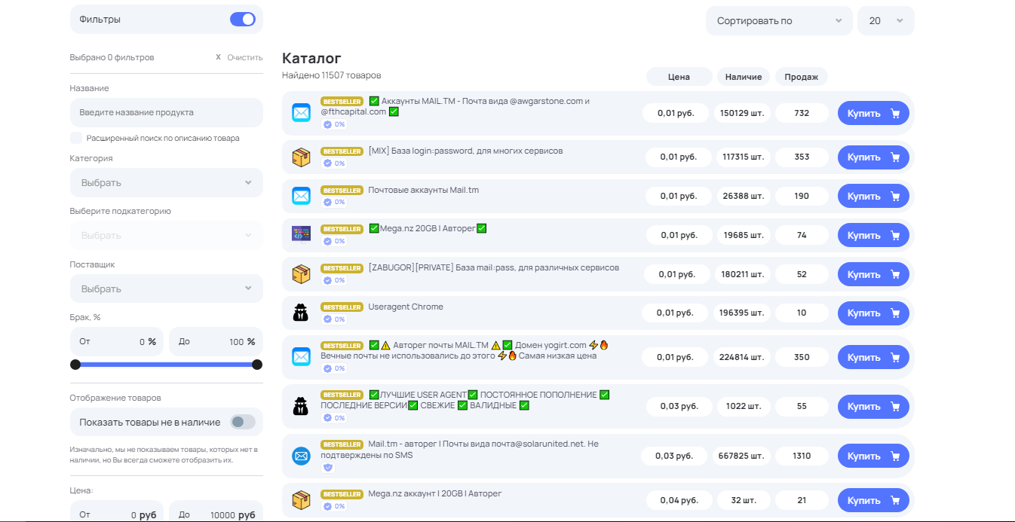Click the Брак До percent field
The image size is (1015, 522).
[216, 341]
